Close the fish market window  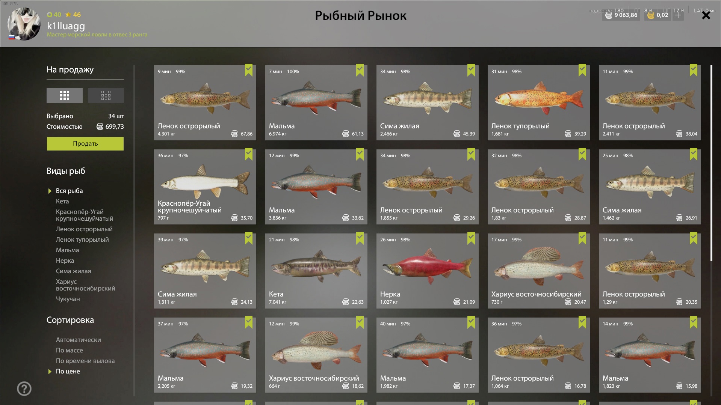[706, 15]
